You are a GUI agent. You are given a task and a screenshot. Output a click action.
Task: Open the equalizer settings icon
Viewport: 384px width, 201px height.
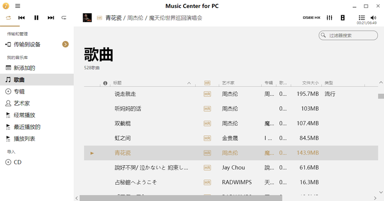pyautogui.click(x=329, y=18)
